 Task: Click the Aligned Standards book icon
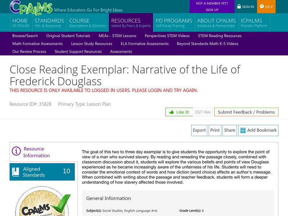15,171
